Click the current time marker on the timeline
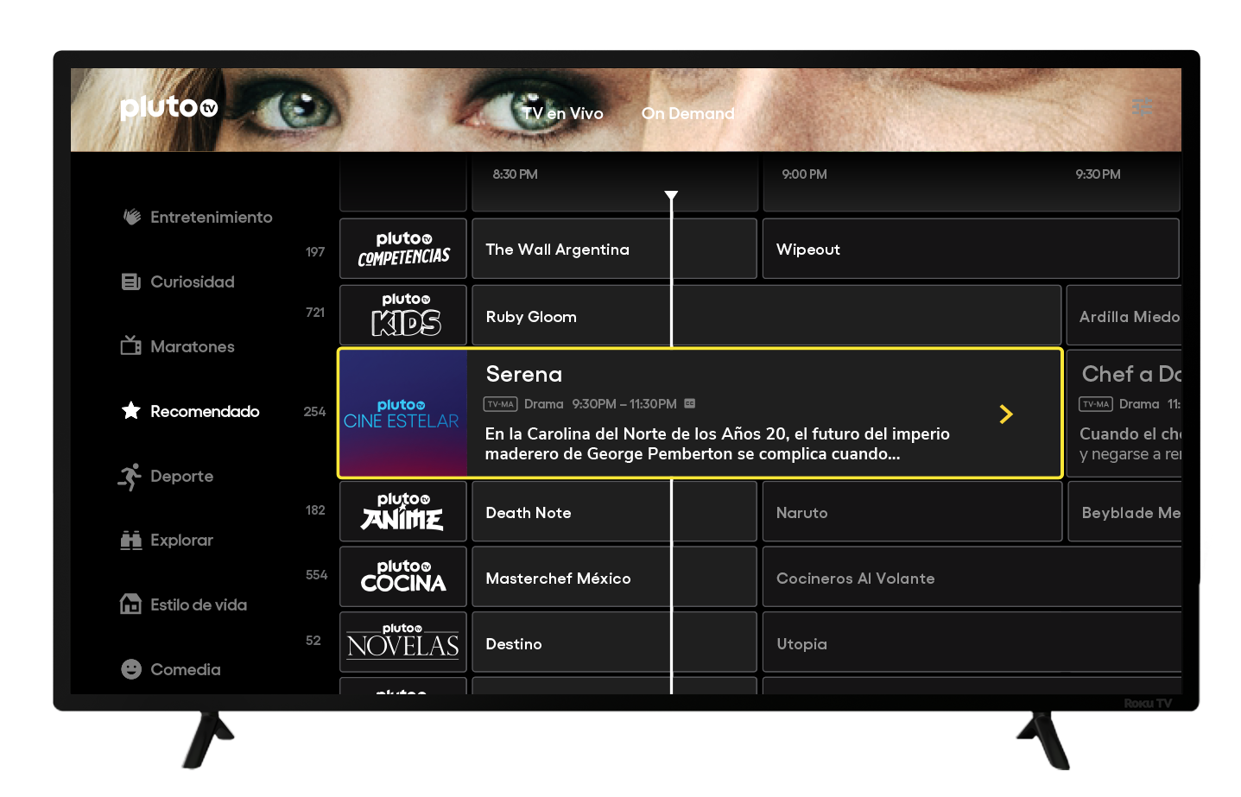This screenshot has height=797, width=1241. 671,196
